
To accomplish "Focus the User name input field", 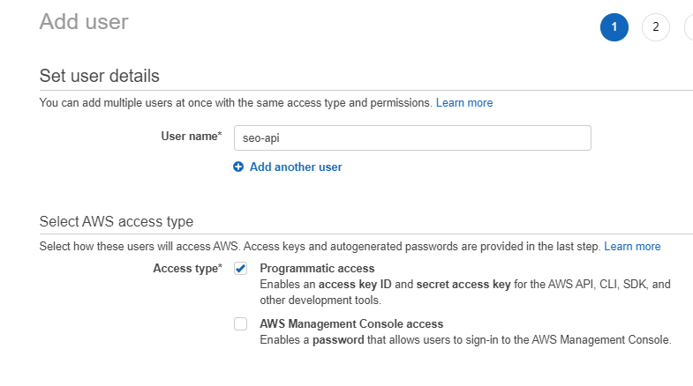I will coord(411,137).
